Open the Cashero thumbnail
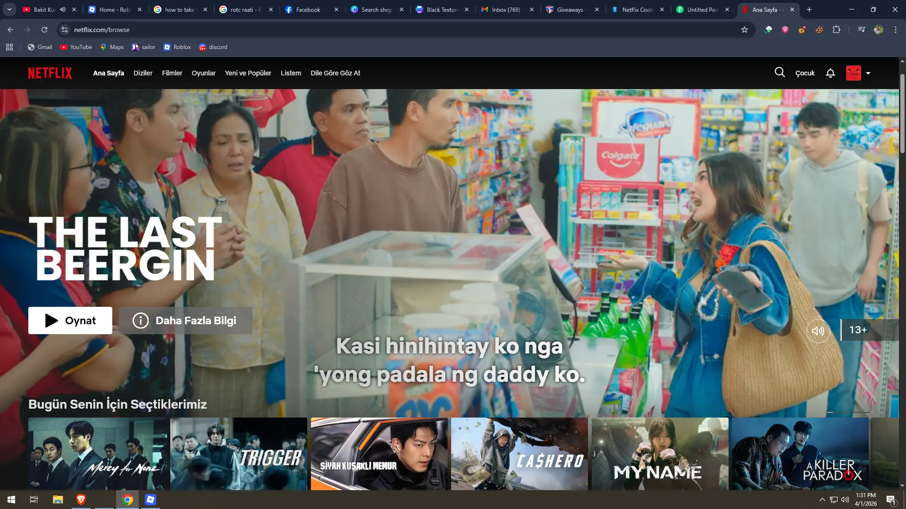Image resolution: width=906 pixels, height=509 pixels. [x=520, y=453]
